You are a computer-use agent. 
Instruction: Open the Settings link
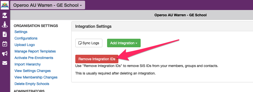pos(21,32)
